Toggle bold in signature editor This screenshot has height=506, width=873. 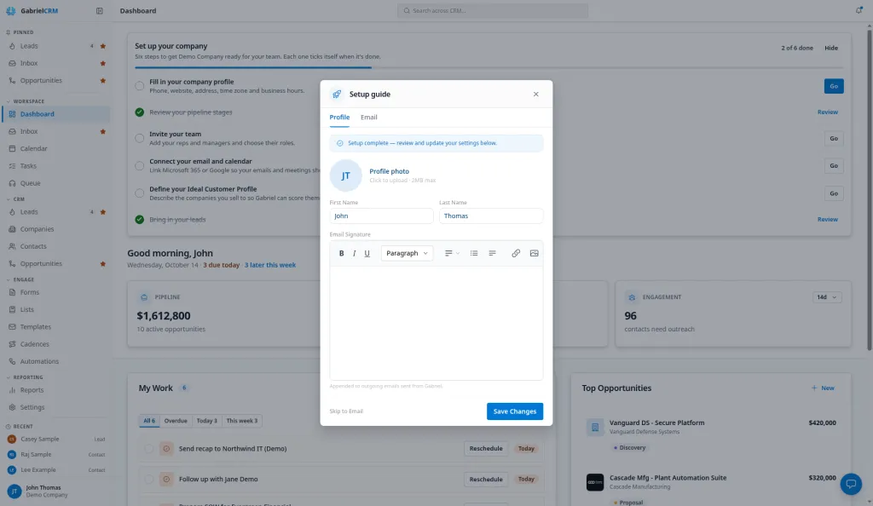pyautogui.click(x=341, y=253)
